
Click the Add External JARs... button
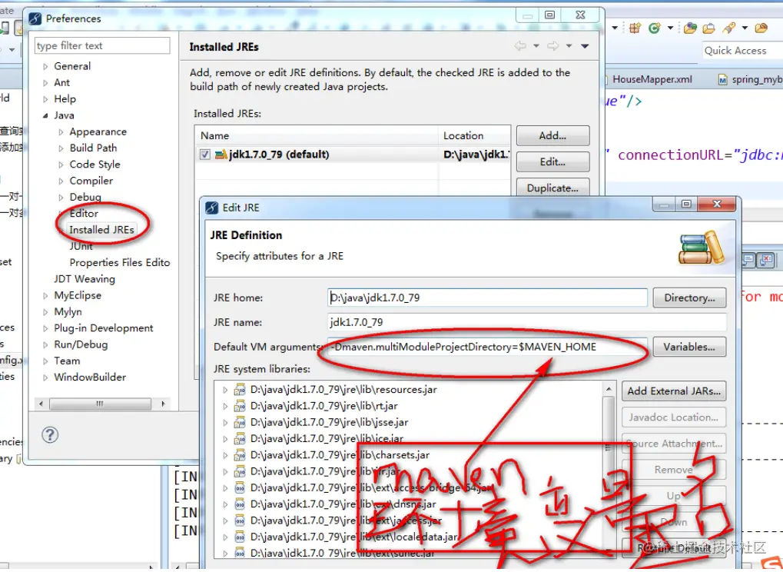[x=674, y=391]
